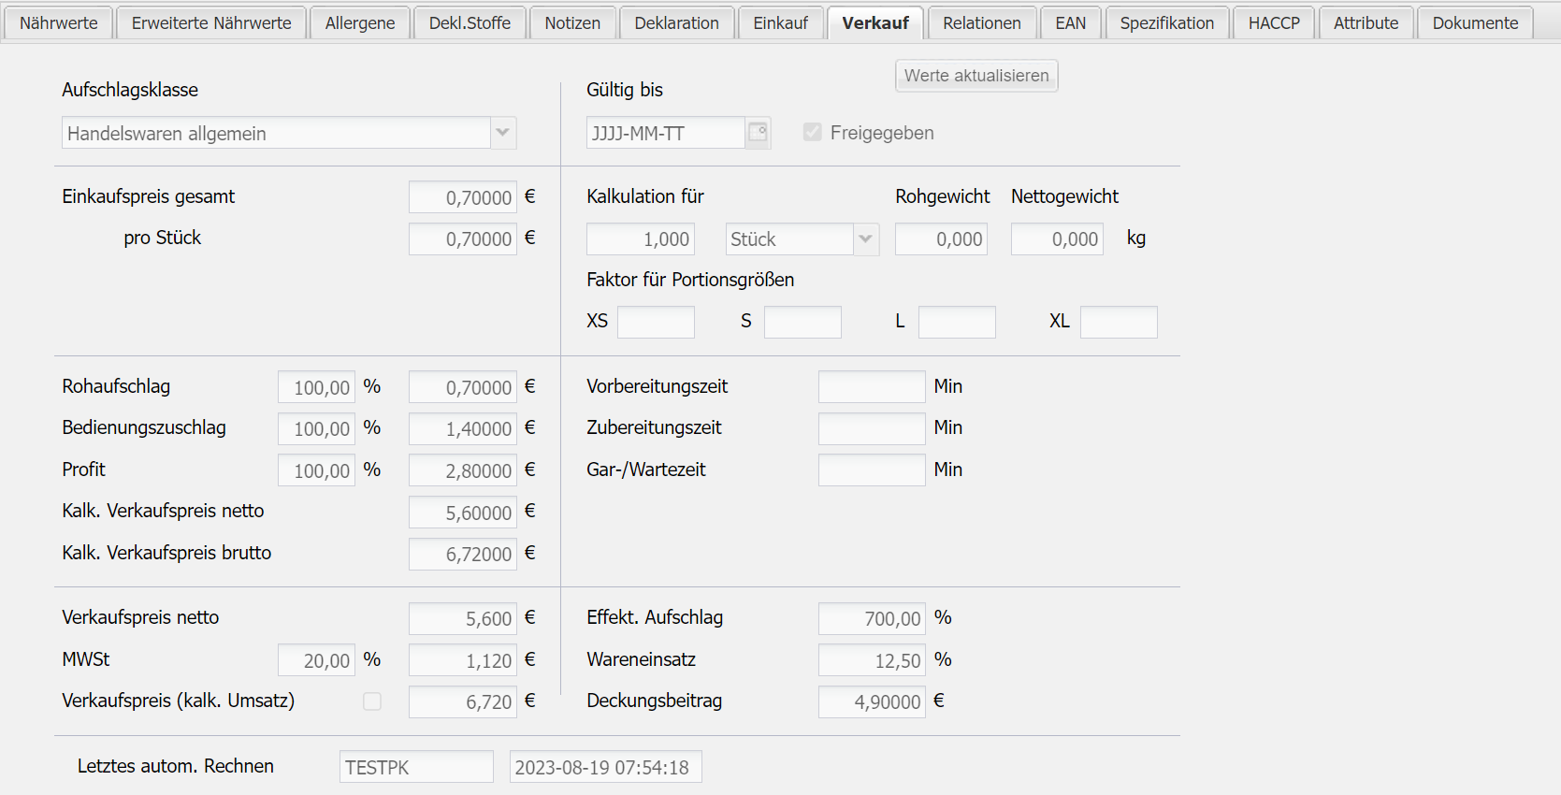Open the Gültig bis calendar picker

tap(758, 133)
